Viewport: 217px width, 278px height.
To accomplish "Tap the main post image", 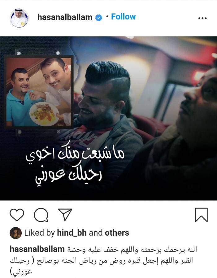I will [x=108, y=118].
